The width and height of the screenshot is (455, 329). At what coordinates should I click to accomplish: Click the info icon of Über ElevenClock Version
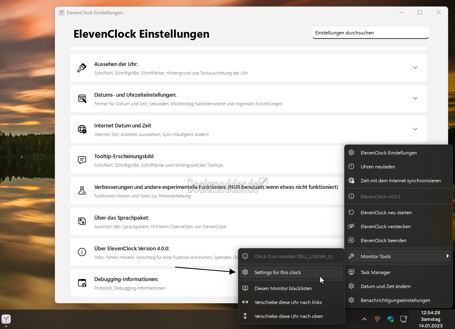point(82,252)
